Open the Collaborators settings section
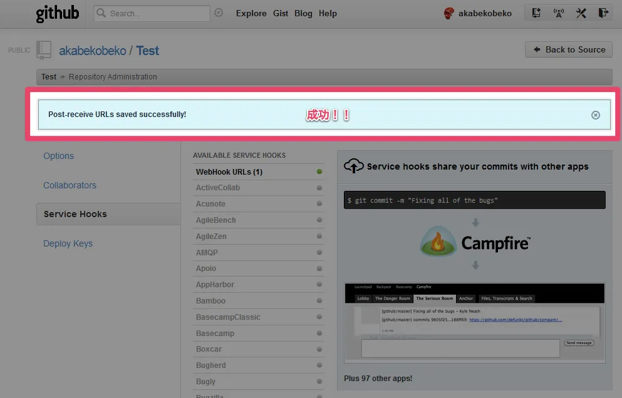 [x=70, y=185]
